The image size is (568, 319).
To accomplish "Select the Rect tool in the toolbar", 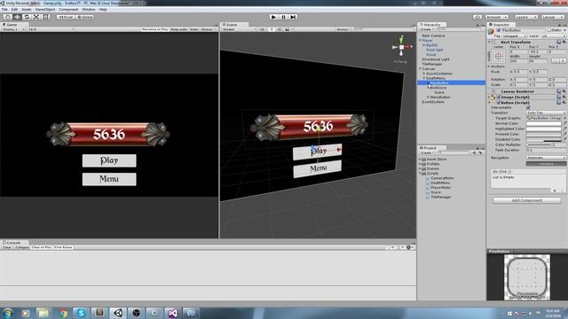I will (45, 17).
